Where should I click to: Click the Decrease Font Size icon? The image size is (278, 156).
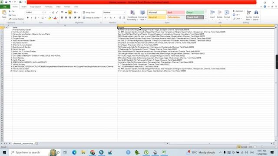click(x=57, y=13)
